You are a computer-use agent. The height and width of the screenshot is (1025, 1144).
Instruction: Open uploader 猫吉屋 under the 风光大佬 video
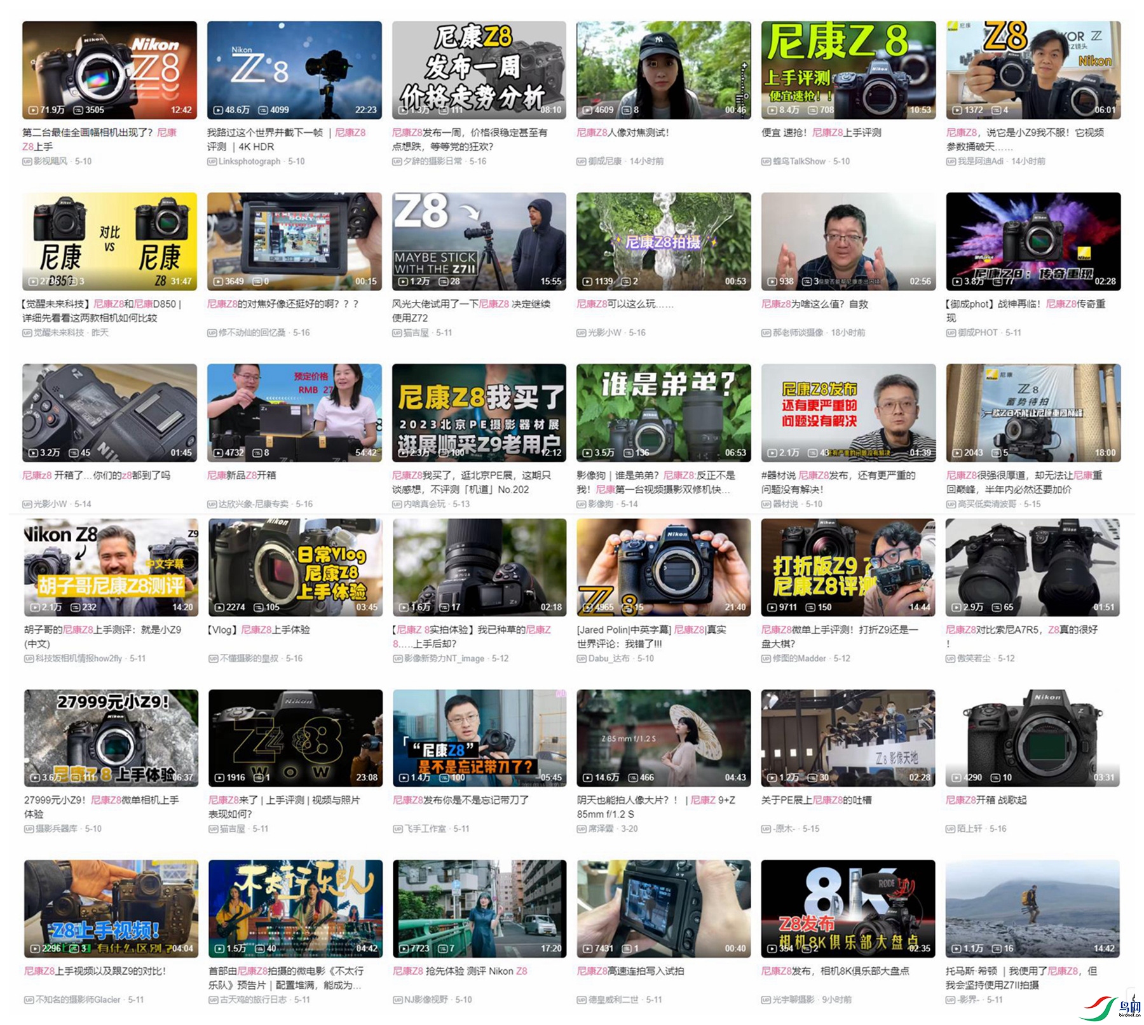[x=416, y=332]
